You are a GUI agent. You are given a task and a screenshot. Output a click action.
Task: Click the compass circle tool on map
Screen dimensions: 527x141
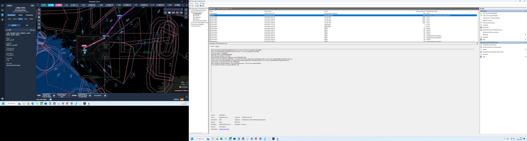coord(39,20)
